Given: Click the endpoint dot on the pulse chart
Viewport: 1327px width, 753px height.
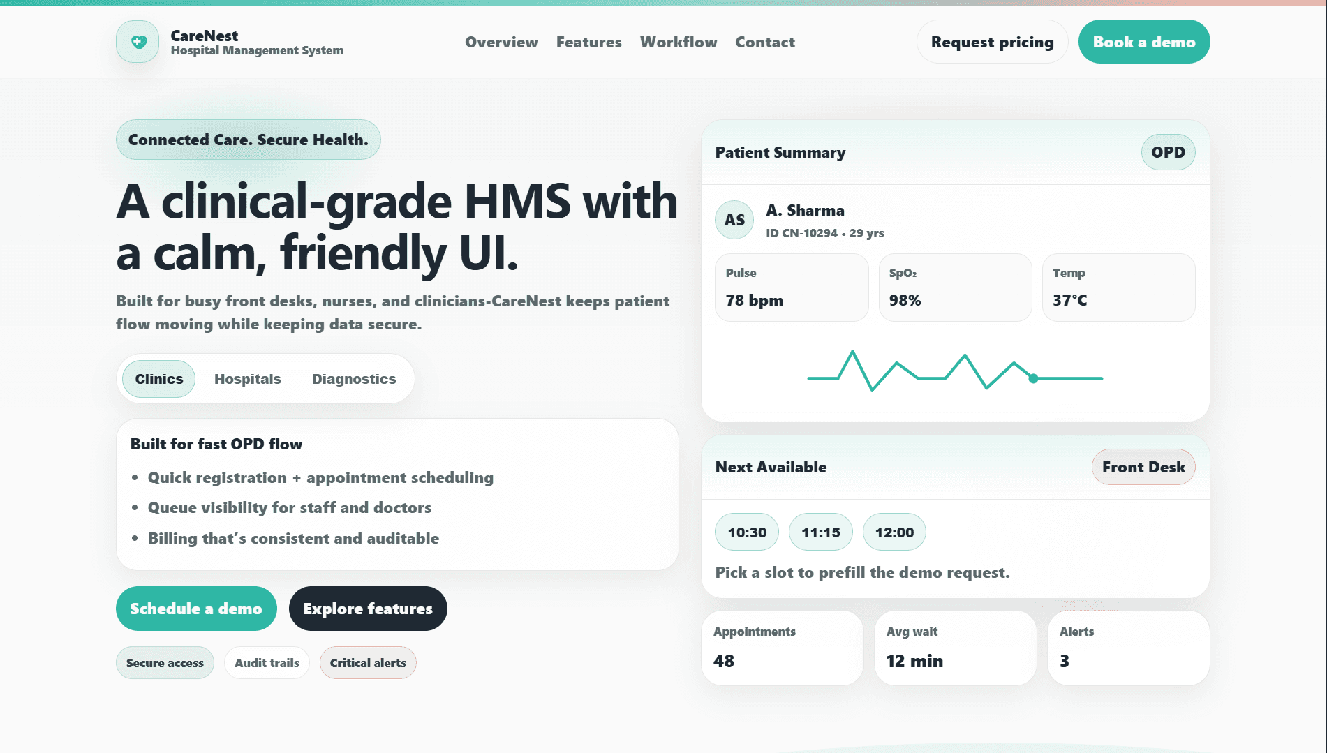Looking at the screenshot, I should (1032, 378).
